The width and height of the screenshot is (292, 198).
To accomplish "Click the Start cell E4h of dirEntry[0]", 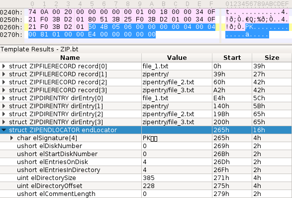I will (x=219, y=98).
